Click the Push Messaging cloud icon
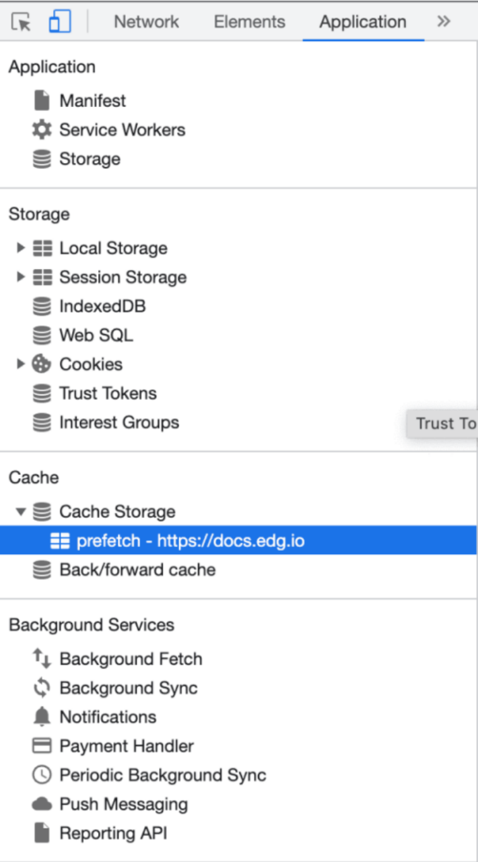The width and height of the screenshot is (478, 862). click(42, 804)
